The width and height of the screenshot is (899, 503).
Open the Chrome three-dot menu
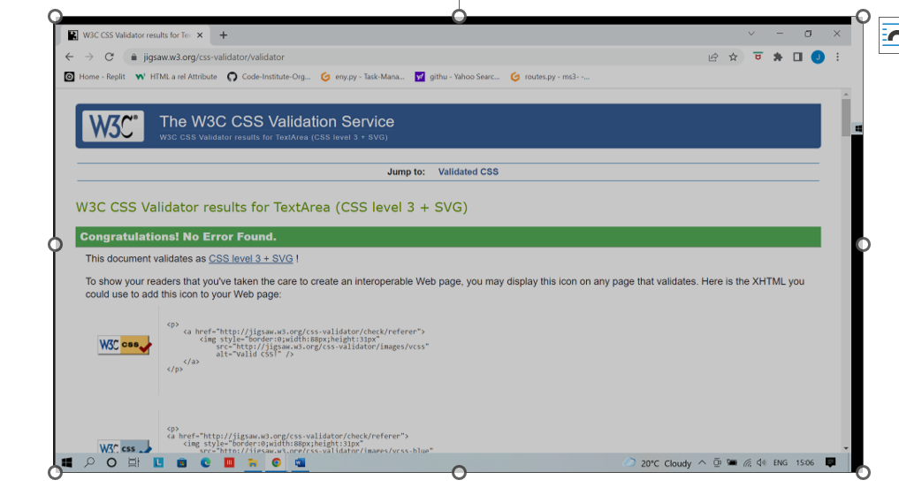coord(838,57)
